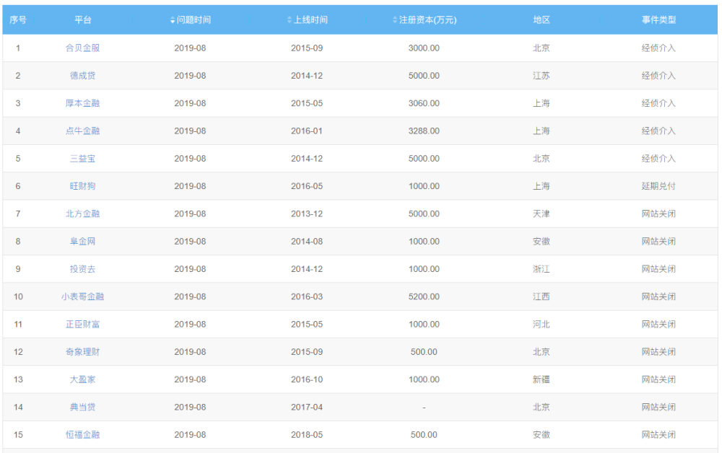Sort by 问题时间 column arrow
The image size is (722, 453).
(173, 19)
